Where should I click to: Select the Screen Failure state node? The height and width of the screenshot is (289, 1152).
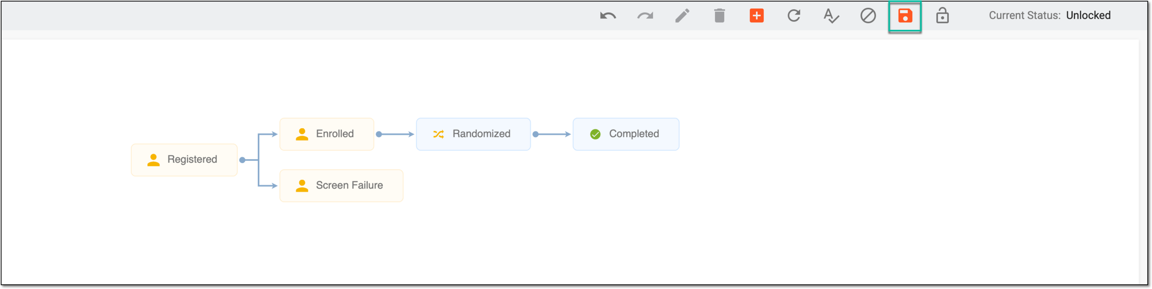coord(341,186)
